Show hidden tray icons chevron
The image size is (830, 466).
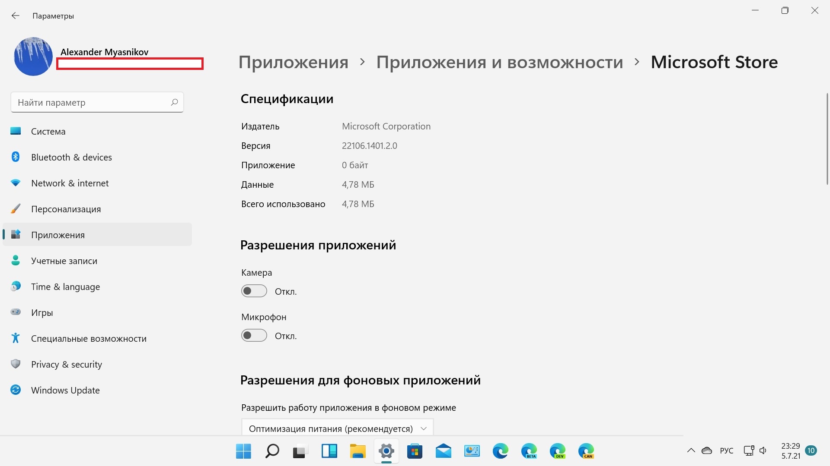coord(691,451)
